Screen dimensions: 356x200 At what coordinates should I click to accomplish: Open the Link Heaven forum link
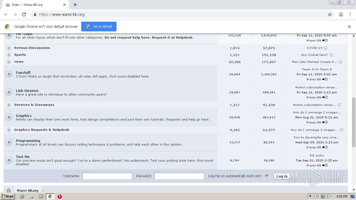pos(27,91)
